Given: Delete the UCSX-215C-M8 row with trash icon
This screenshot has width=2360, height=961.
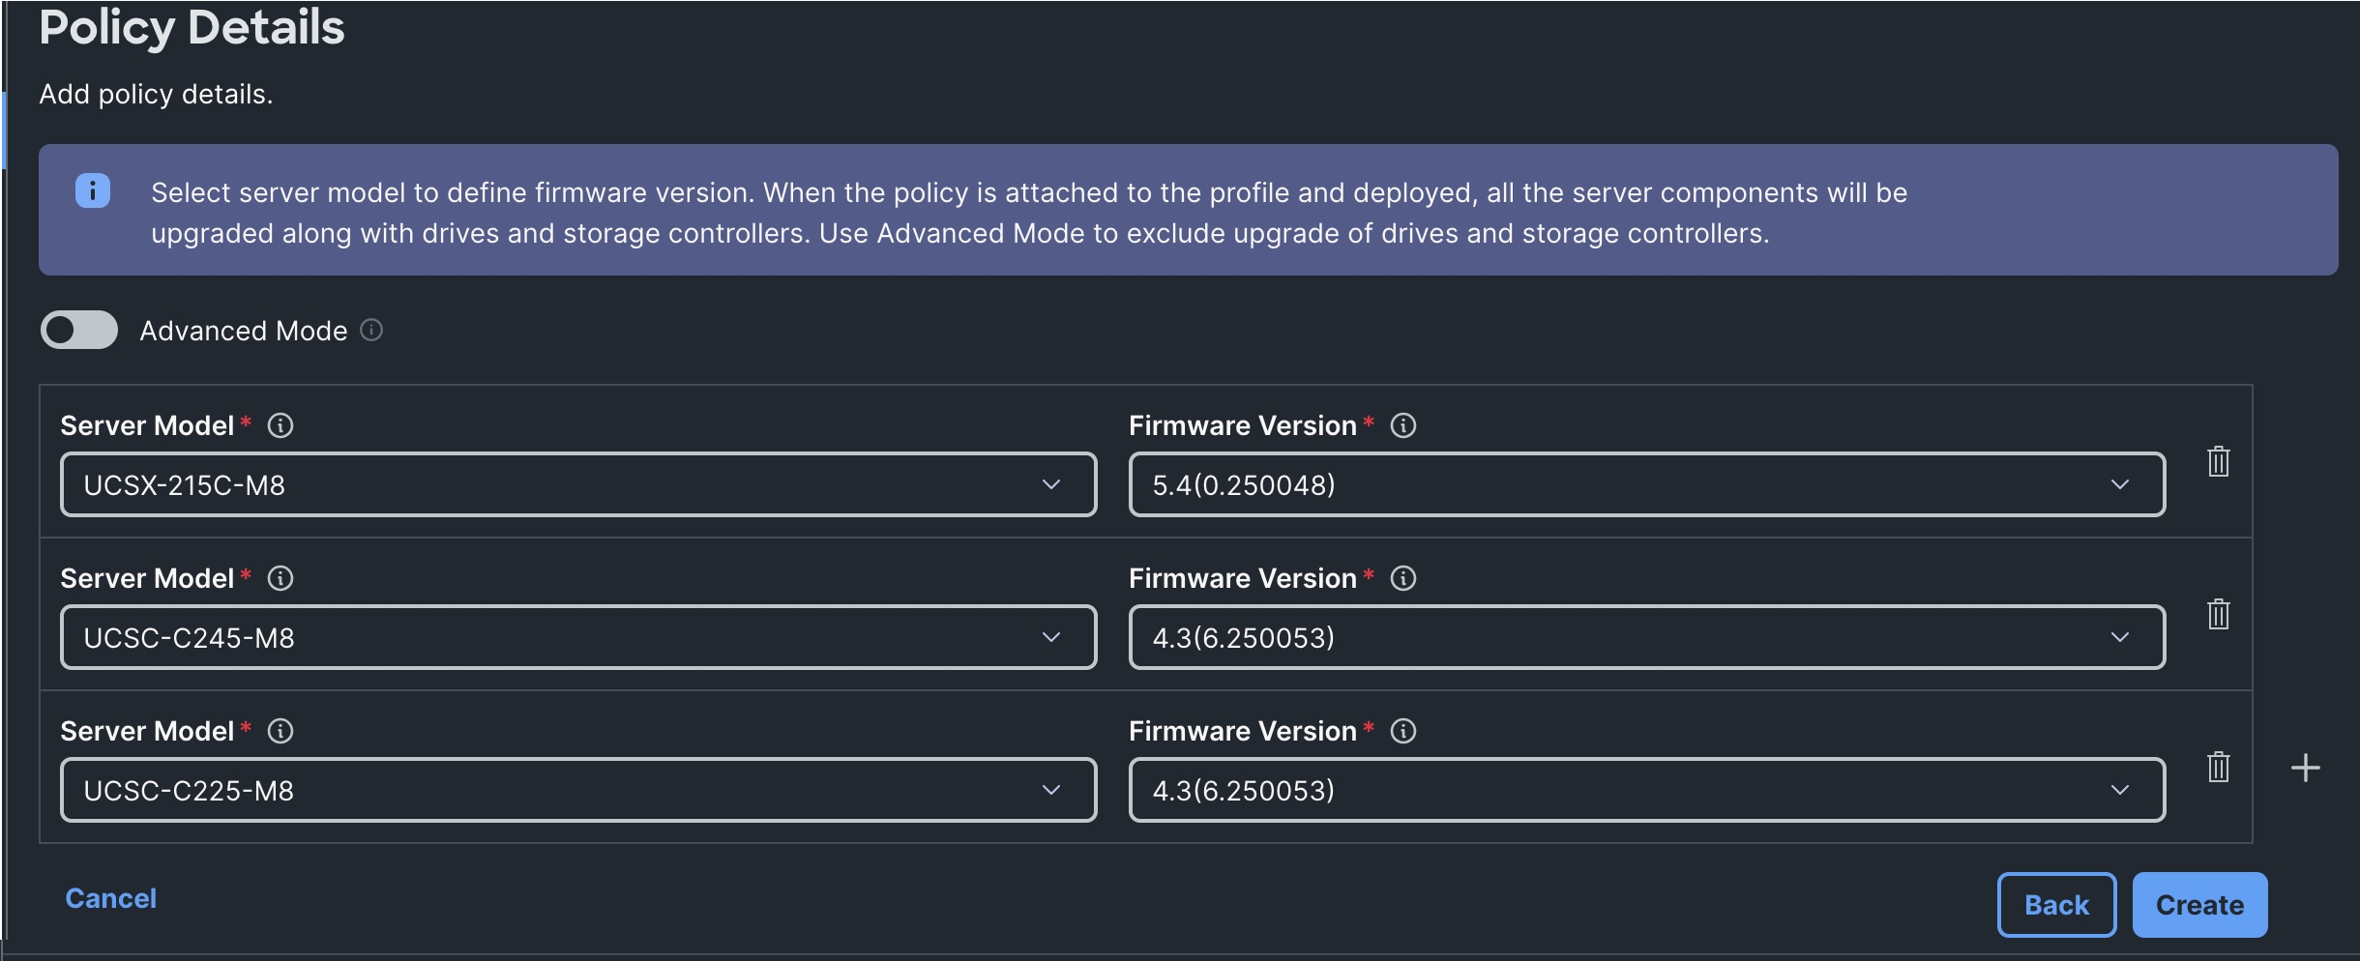Looking at the screenshot, I should coord(2218,461).
